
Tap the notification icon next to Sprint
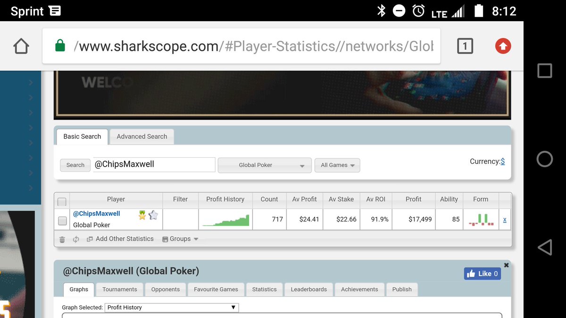[x=55, y=10]
